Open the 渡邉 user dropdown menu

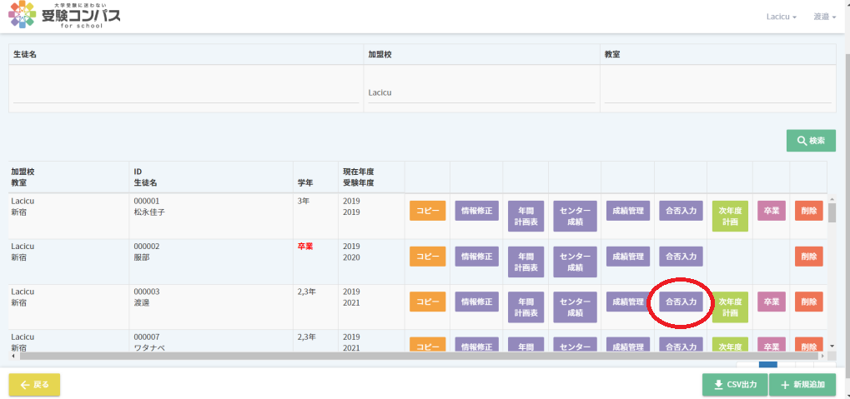[825, 17]
